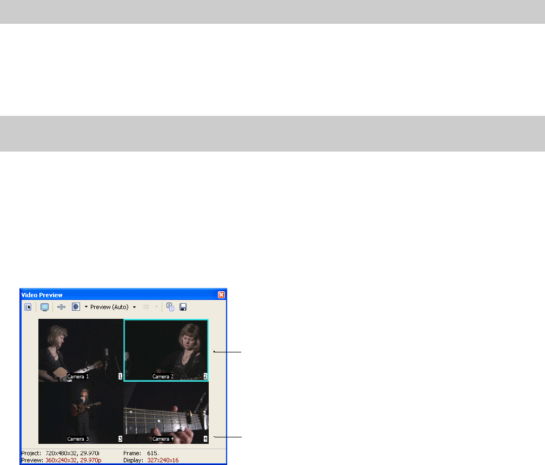Click the Video Output FX icon
The image size is (545, 465).
click(61, 307)
